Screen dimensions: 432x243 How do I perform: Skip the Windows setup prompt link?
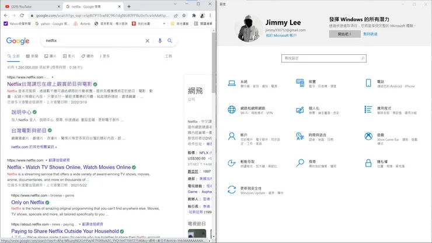coord(370,34)
